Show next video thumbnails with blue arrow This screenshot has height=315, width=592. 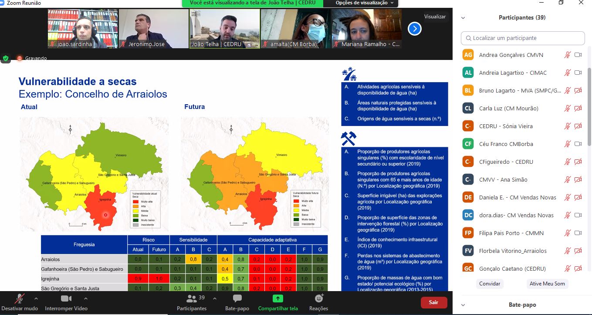coord(415,29)
